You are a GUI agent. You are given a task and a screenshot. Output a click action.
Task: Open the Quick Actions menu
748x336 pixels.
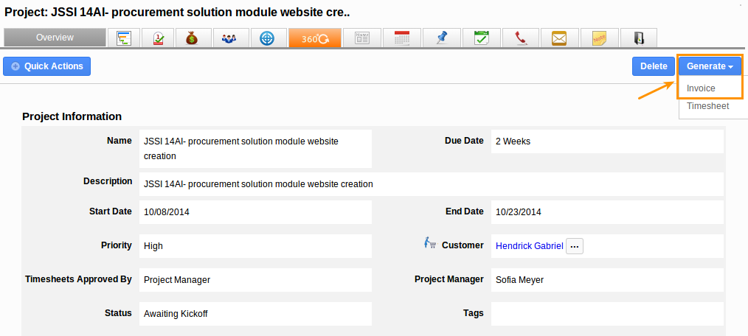47,66
